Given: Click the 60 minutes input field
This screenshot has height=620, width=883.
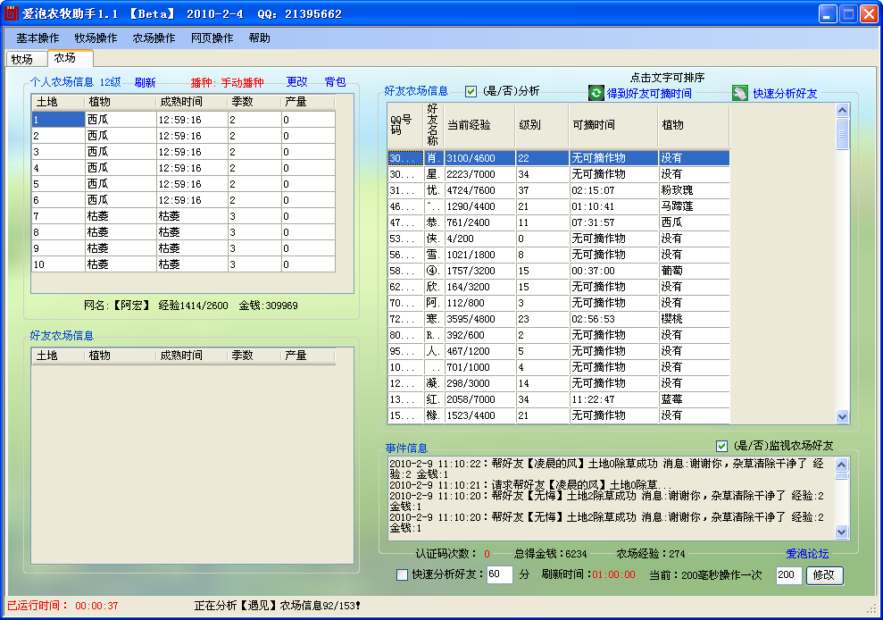Looking at the screenshot, I should click(499, 574).
